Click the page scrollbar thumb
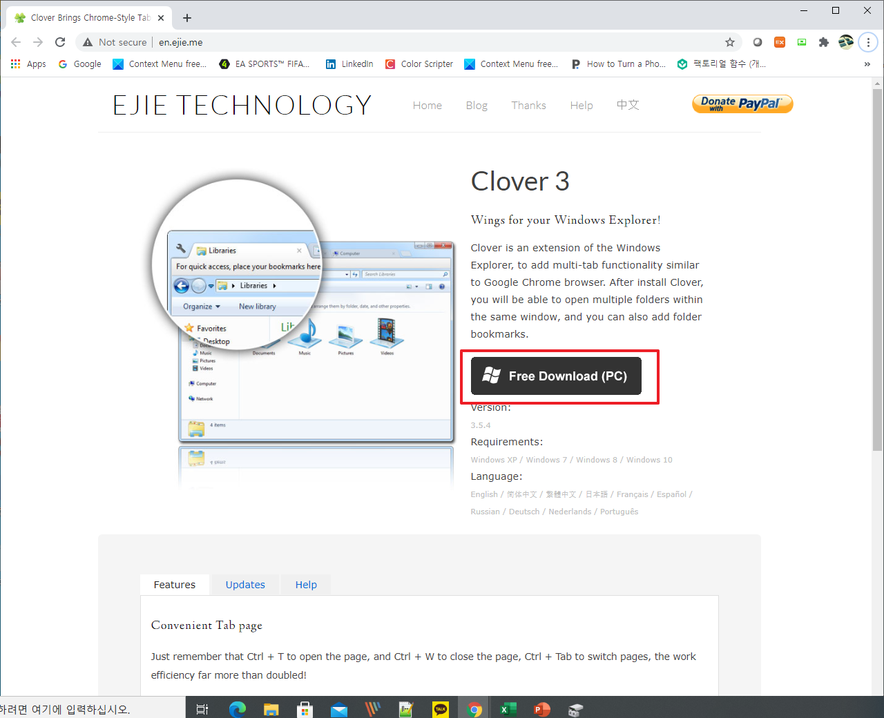This screenshot has height=718, width=884. (878, 269)
